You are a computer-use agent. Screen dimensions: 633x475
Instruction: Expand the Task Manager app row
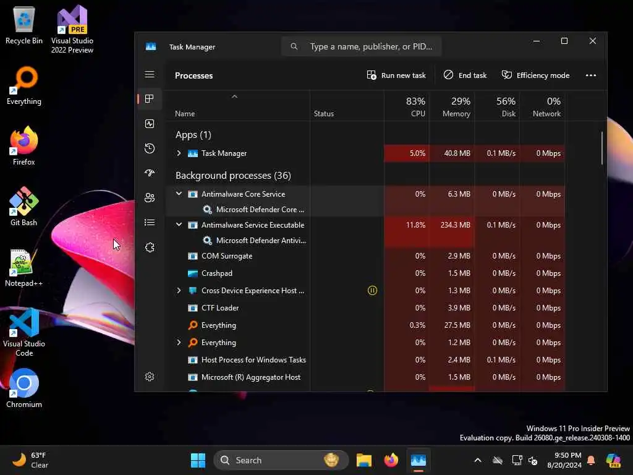179,153
